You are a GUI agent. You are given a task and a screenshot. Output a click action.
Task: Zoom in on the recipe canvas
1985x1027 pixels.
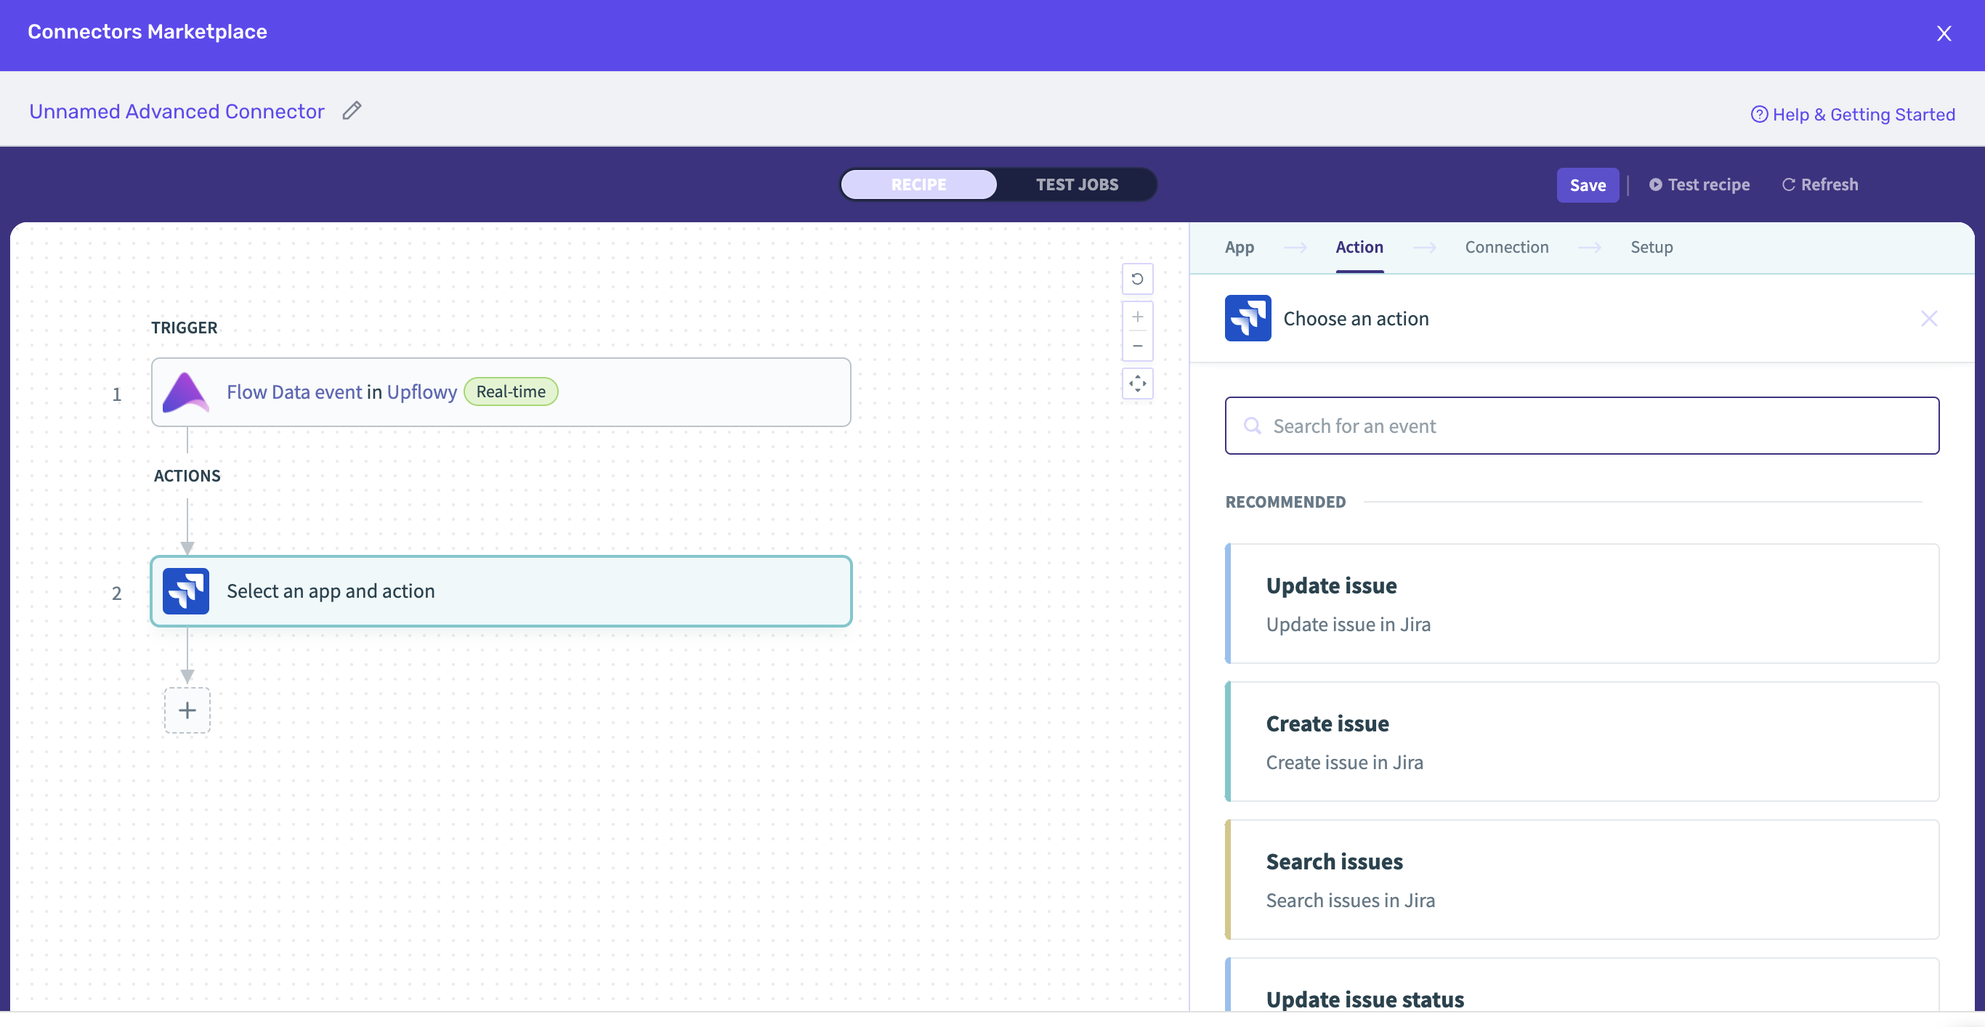pos(1137,317)
